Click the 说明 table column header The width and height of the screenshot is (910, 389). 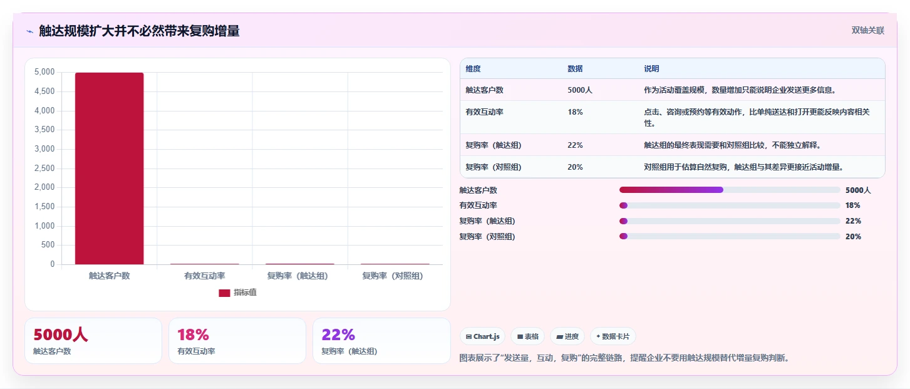(651, 69)
